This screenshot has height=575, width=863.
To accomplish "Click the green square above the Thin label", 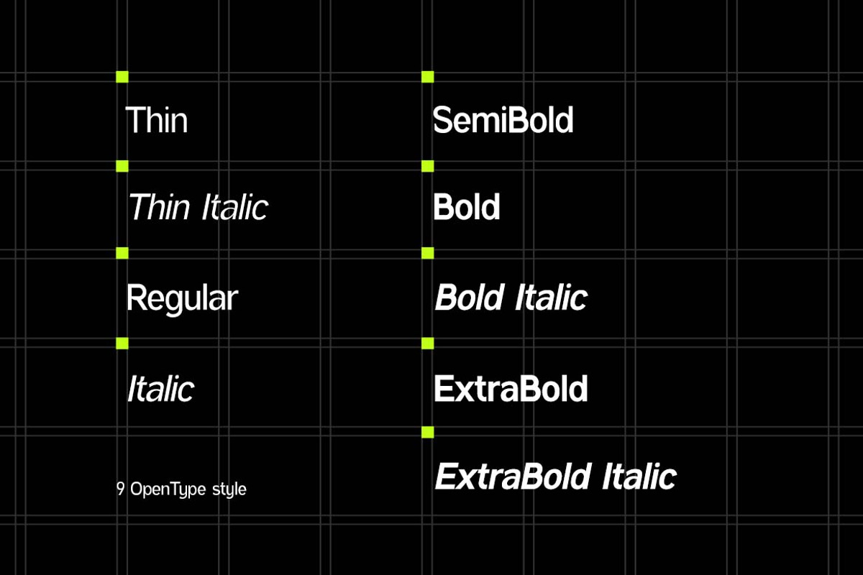I will click(122, 77).
